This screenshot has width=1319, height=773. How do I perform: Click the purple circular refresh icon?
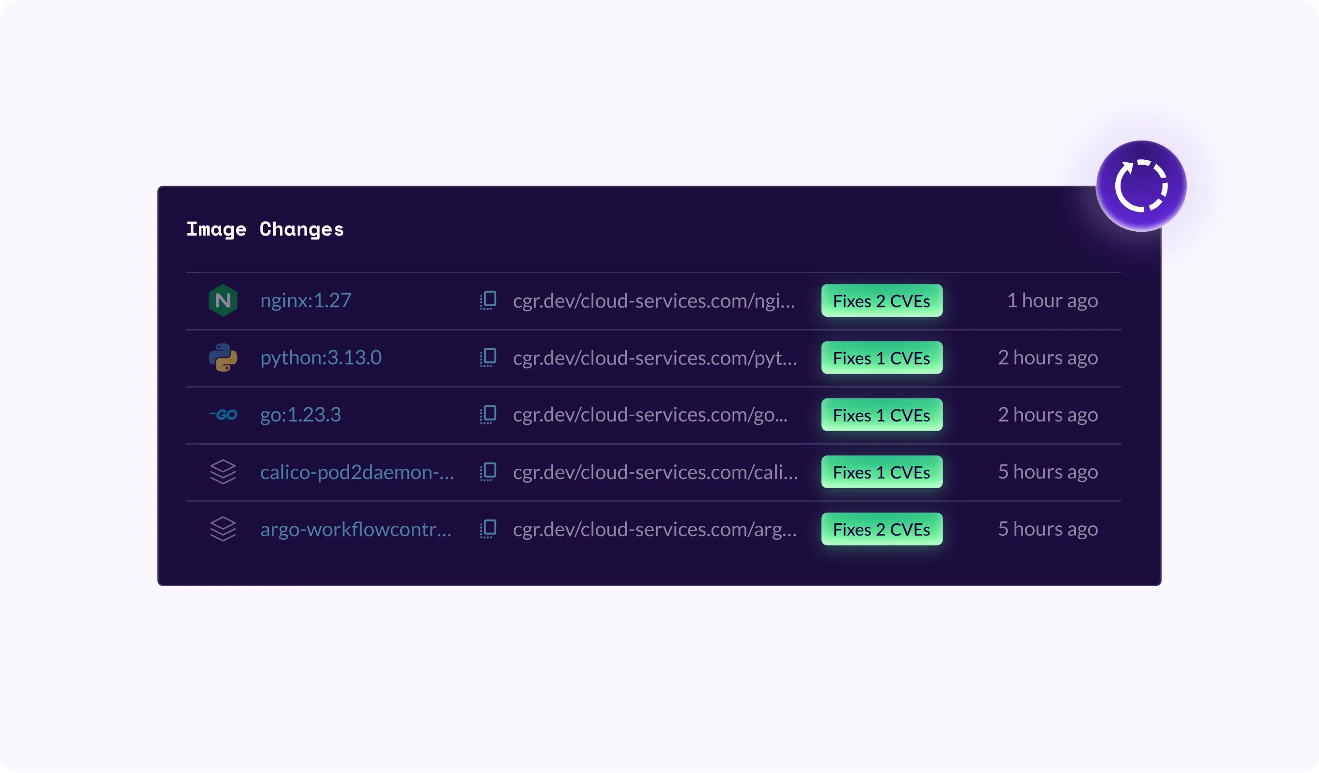1141,186
